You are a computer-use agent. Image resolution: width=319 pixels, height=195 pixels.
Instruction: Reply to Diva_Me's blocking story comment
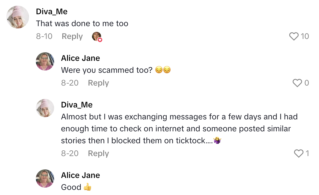pyautogui.click(x=98, y=153)
